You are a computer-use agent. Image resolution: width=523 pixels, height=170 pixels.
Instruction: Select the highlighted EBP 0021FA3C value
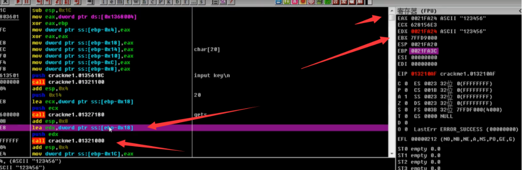tap(424, 51)
